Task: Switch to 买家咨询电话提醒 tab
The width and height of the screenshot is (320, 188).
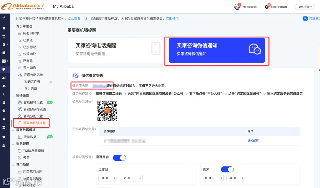Action: [115, 50]
